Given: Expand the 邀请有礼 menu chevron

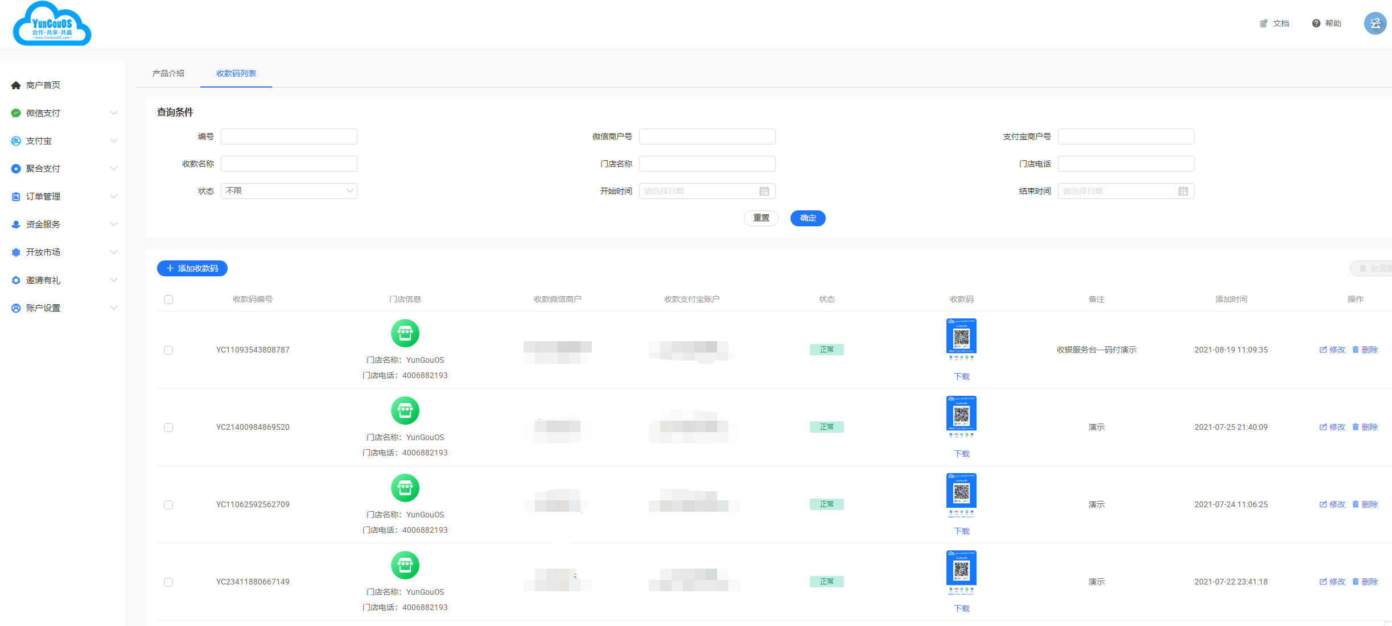Looking at the screenshot, I should (114, 280).
